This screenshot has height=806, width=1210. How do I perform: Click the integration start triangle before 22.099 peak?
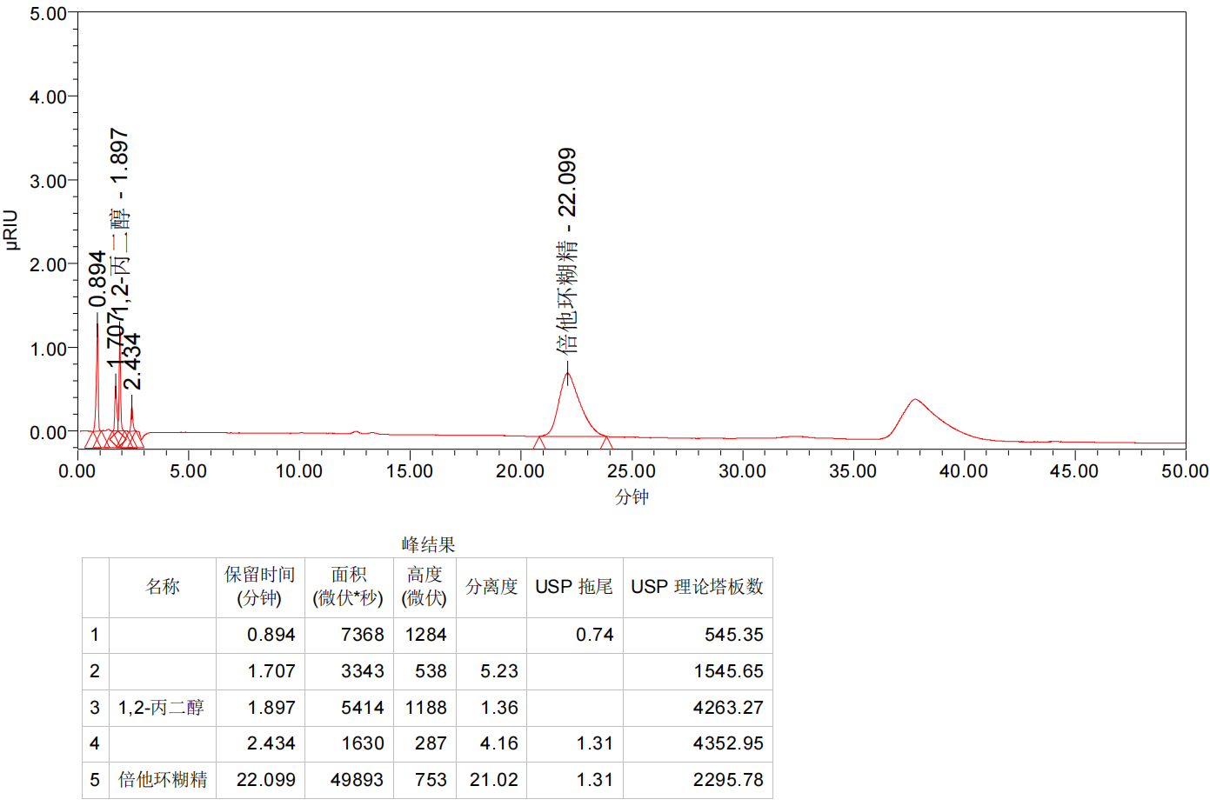[x=539, y=442]
